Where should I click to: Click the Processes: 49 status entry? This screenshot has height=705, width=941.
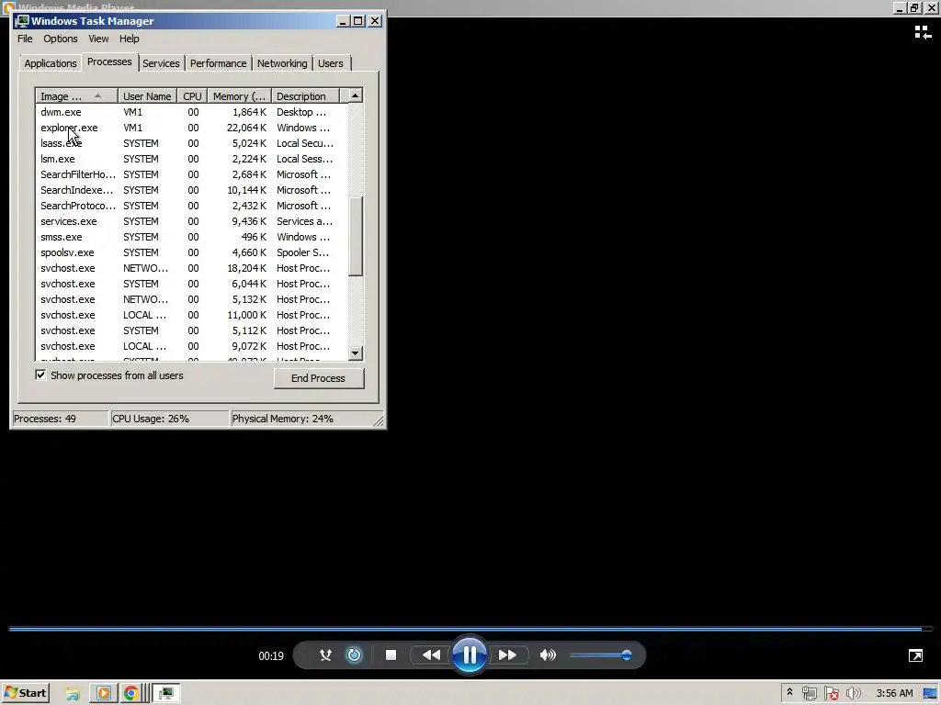[60, 419]
